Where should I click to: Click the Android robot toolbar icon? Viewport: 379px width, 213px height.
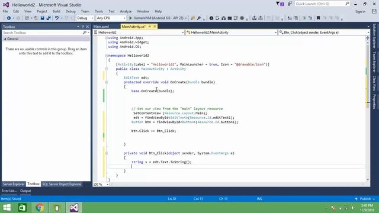tap(224, 18)
